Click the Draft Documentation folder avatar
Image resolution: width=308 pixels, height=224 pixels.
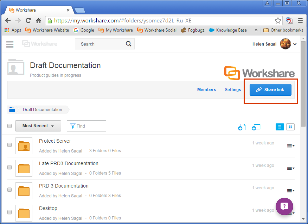click(x=16, y=67)
